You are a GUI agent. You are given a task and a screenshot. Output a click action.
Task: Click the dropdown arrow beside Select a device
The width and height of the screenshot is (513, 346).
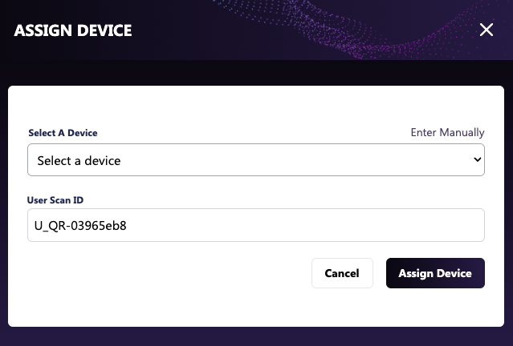pos(478,160)
